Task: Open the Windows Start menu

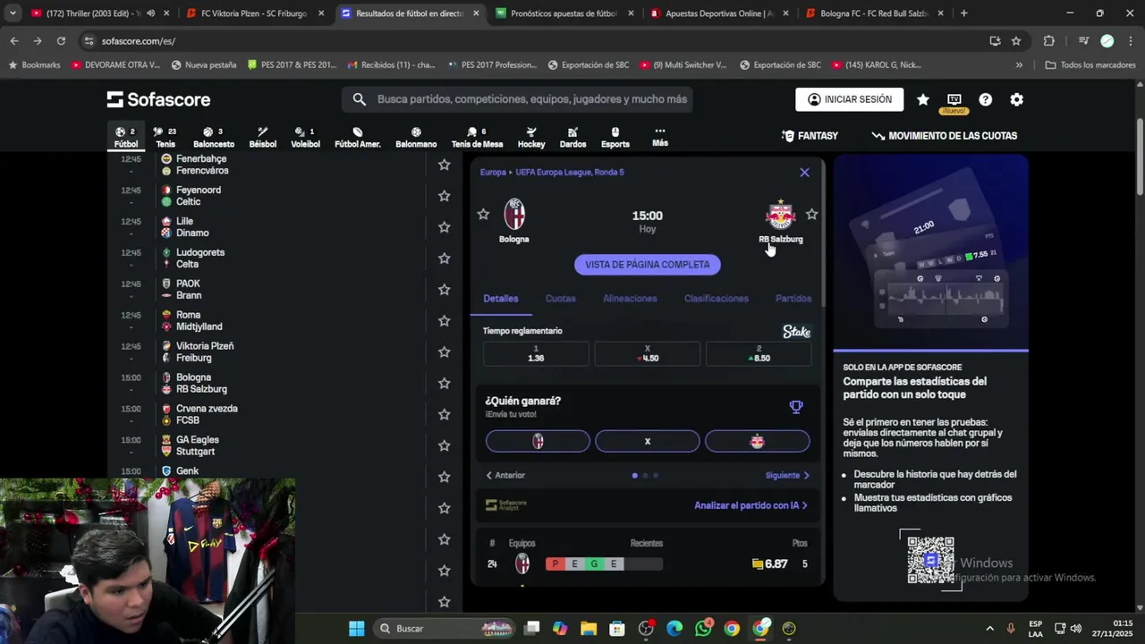Action: [x=356, y=628]
